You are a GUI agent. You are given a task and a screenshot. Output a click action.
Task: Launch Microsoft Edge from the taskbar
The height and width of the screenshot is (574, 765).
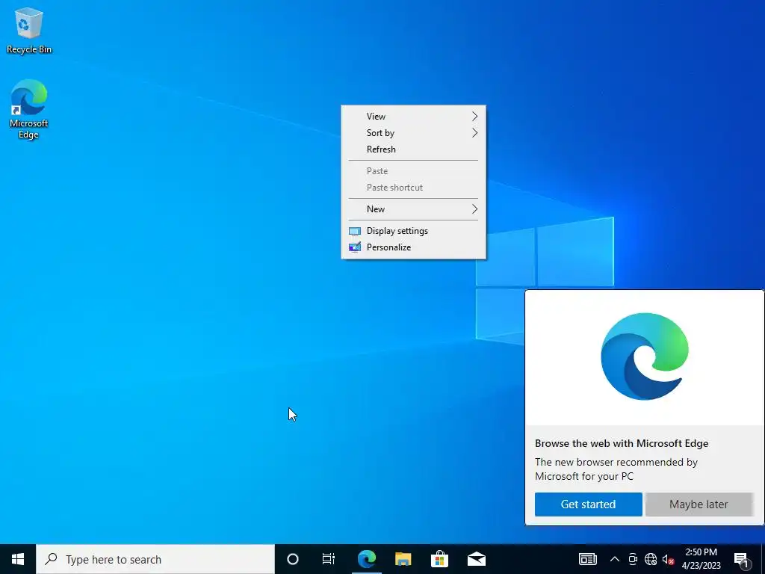pyautogui.click(x=366, y=559)
